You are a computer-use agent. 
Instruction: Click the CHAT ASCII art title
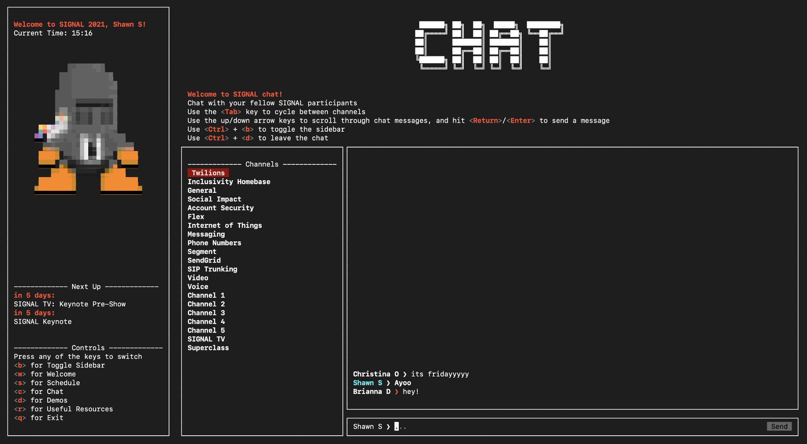(x=489, y=45)
